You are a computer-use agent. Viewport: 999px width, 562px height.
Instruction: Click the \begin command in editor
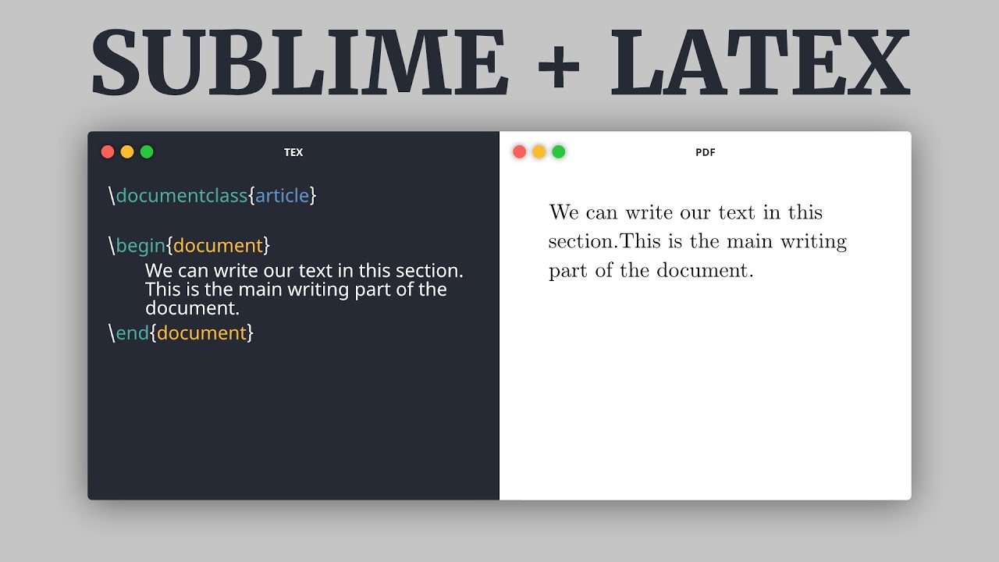pos(137,246)
